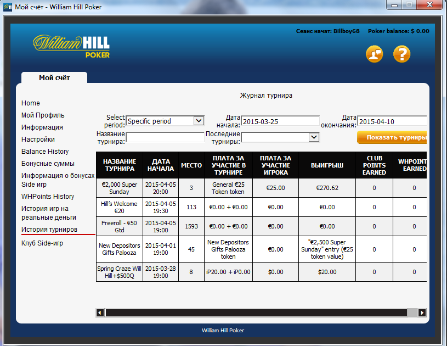Click the Показать турниры button

coord(392,137)
